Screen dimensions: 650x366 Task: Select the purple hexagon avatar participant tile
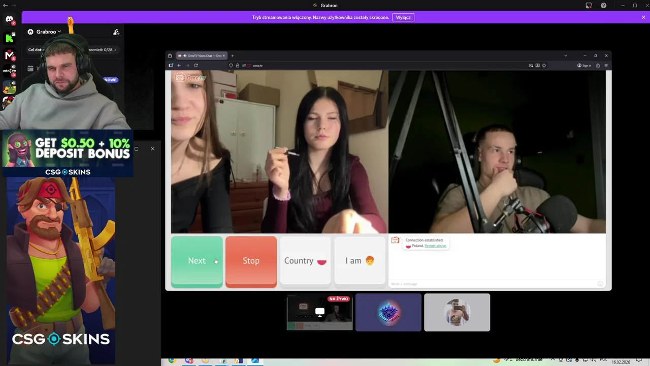[x=388, y=312]
